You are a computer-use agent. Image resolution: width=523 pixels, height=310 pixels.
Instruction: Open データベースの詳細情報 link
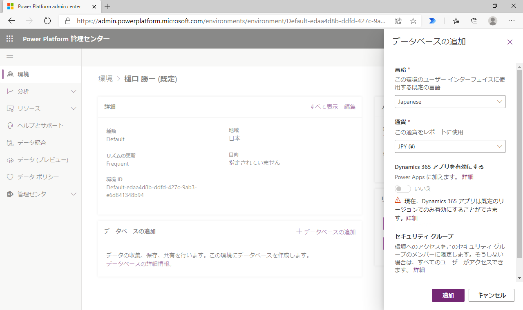click(139, 264)
